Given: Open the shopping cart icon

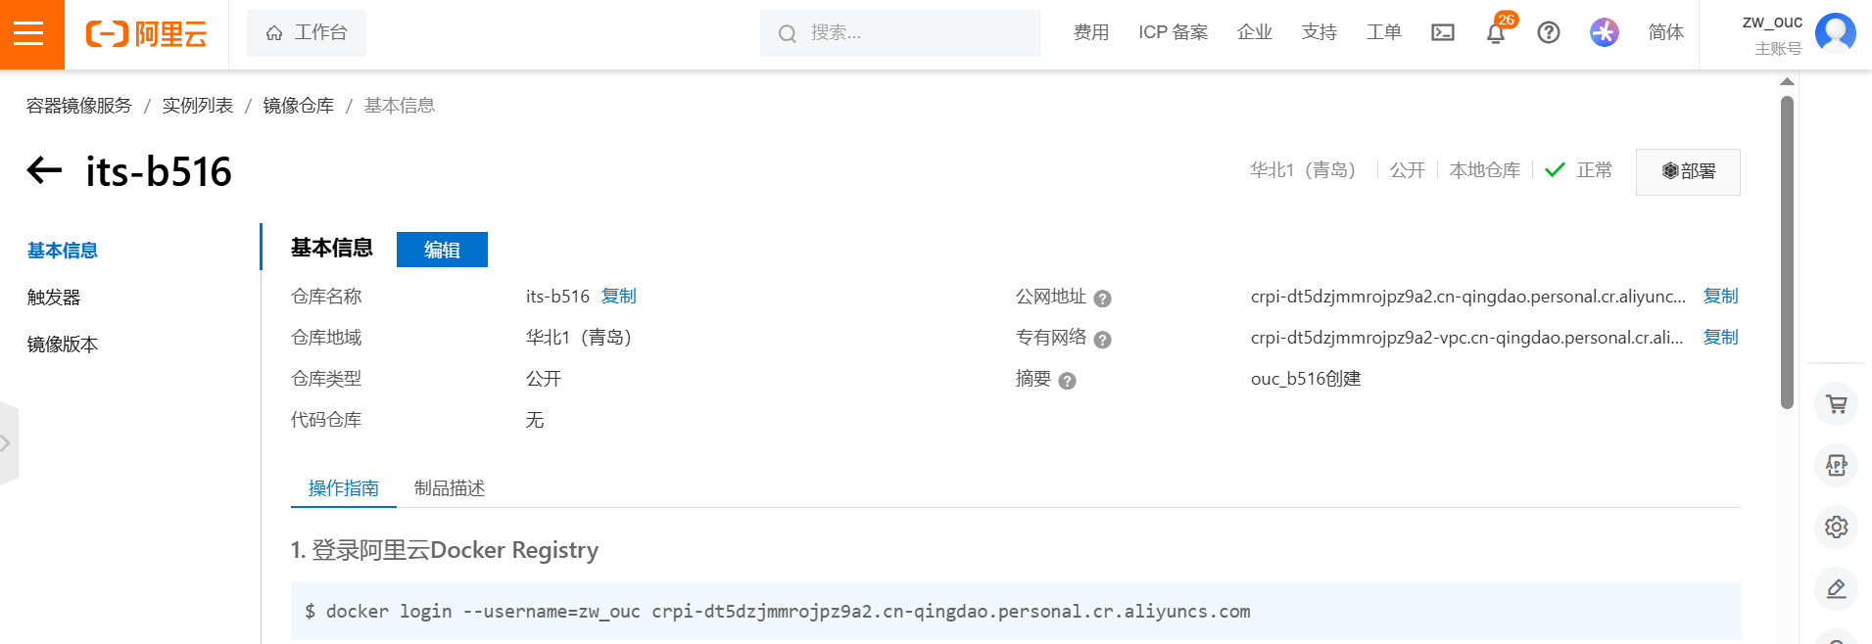Looking at the screenshot, I should (x=1837, y=404).
